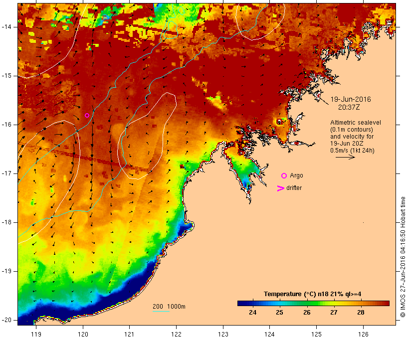Click the 24 label on temperature scale
The width and height of the screenshot is (409, 339).
click(252, 313)
